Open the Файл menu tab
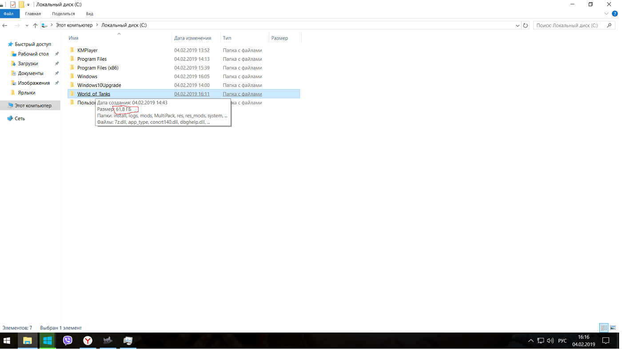This screenshot has width=622, height=349. coord(9,14)
